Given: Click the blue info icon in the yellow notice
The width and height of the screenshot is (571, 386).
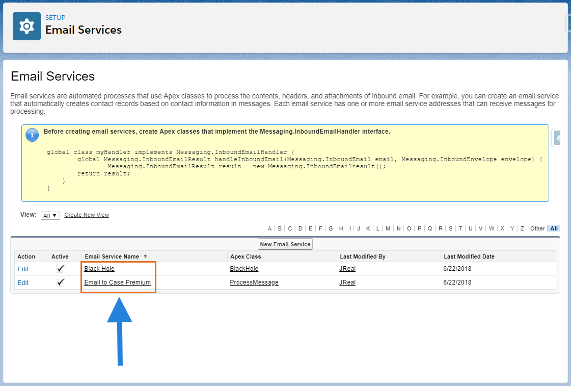Looking at the screenshot, I should click(x=32, y=135).
